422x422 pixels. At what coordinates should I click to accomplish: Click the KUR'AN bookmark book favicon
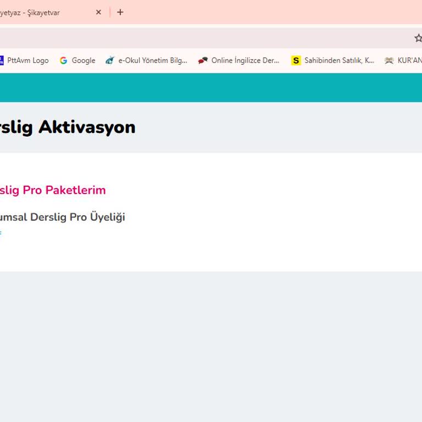coord(389,60)
